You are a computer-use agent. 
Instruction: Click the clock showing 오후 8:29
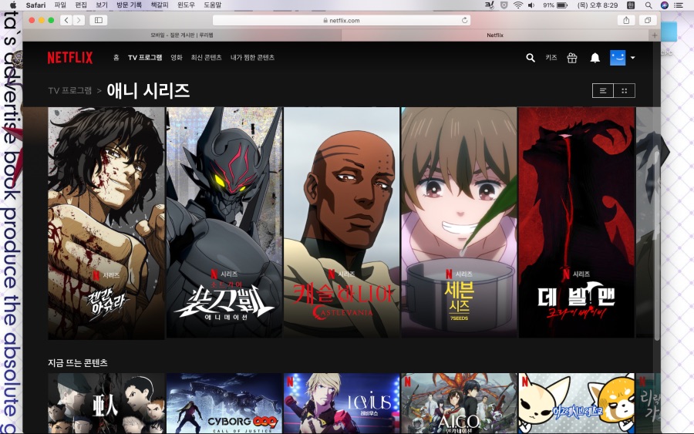coord(598,5)
